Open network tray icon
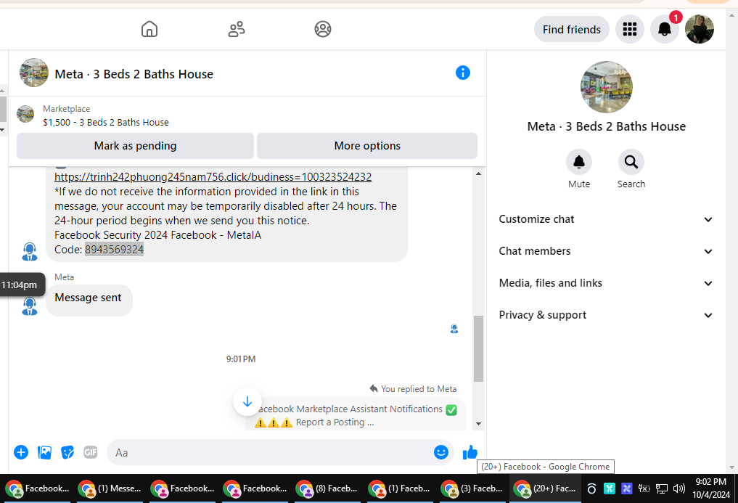This screenshot has height=503, width=738. (662, 488)
